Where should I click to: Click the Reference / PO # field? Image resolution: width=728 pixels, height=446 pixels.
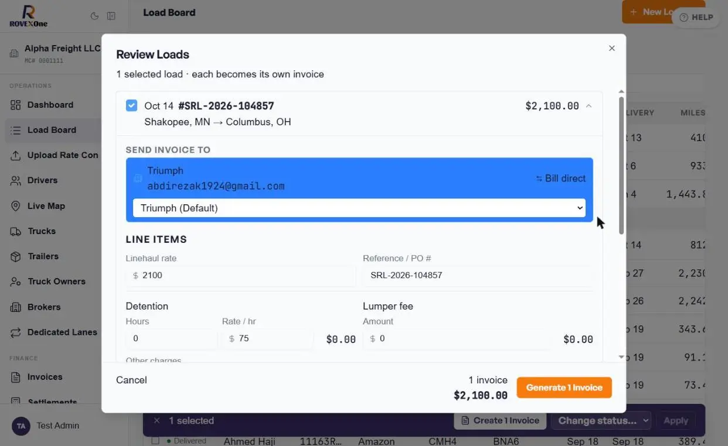(478, 275)
